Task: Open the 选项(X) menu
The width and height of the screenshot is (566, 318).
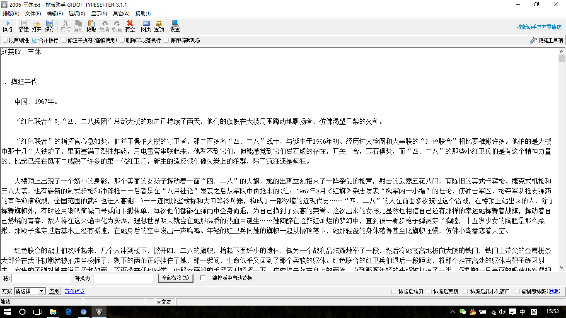Action: tap(77, 14)
